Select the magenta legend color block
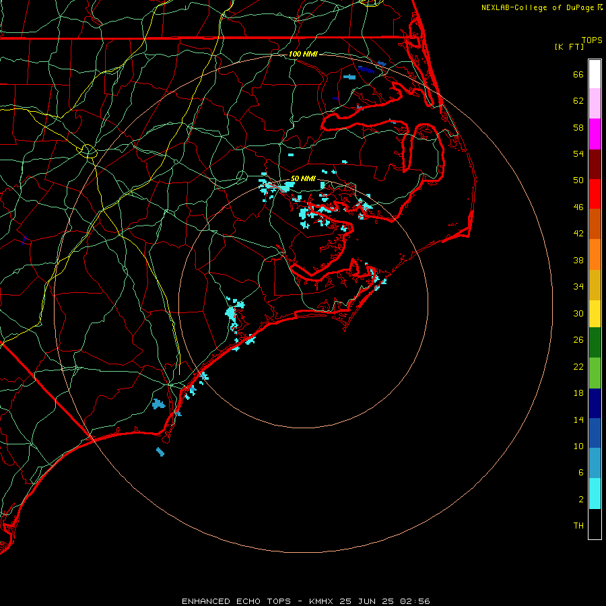 pos(595,134)
